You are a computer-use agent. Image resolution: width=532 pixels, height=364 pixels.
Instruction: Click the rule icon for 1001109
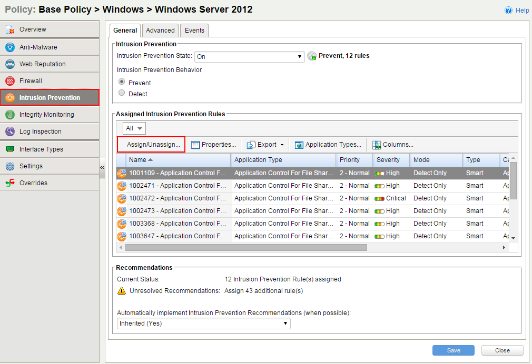[x=122, y=173]
